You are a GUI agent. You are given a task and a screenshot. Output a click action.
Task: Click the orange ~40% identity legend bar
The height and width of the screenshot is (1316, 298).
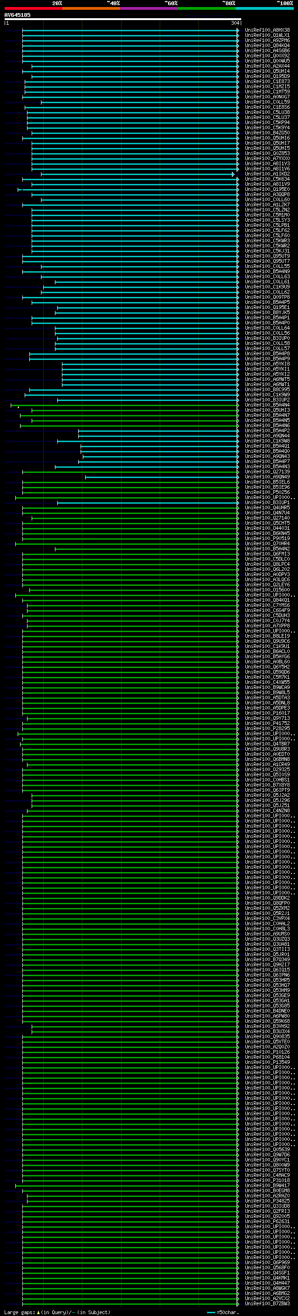click(x=91, y=8)
